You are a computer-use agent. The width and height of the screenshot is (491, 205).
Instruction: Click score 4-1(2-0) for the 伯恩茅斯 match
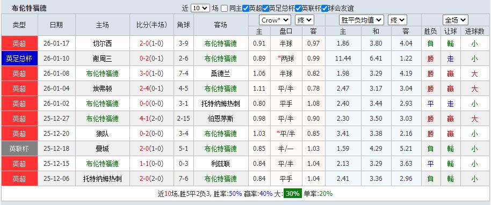click(151, 119)
